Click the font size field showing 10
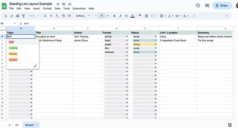This screenshot has width=238, height=128. (x=102, y=16)
